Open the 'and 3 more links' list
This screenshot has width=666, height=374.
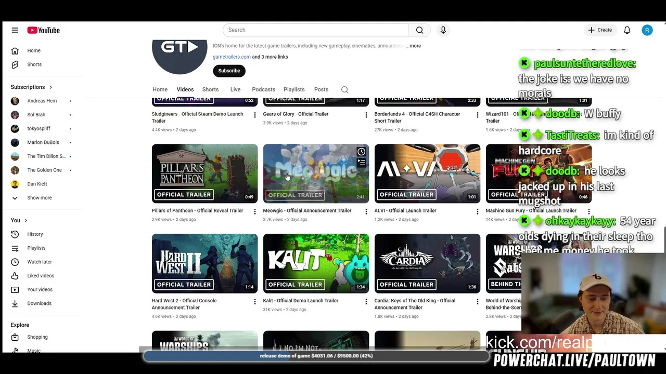[270, 57]
